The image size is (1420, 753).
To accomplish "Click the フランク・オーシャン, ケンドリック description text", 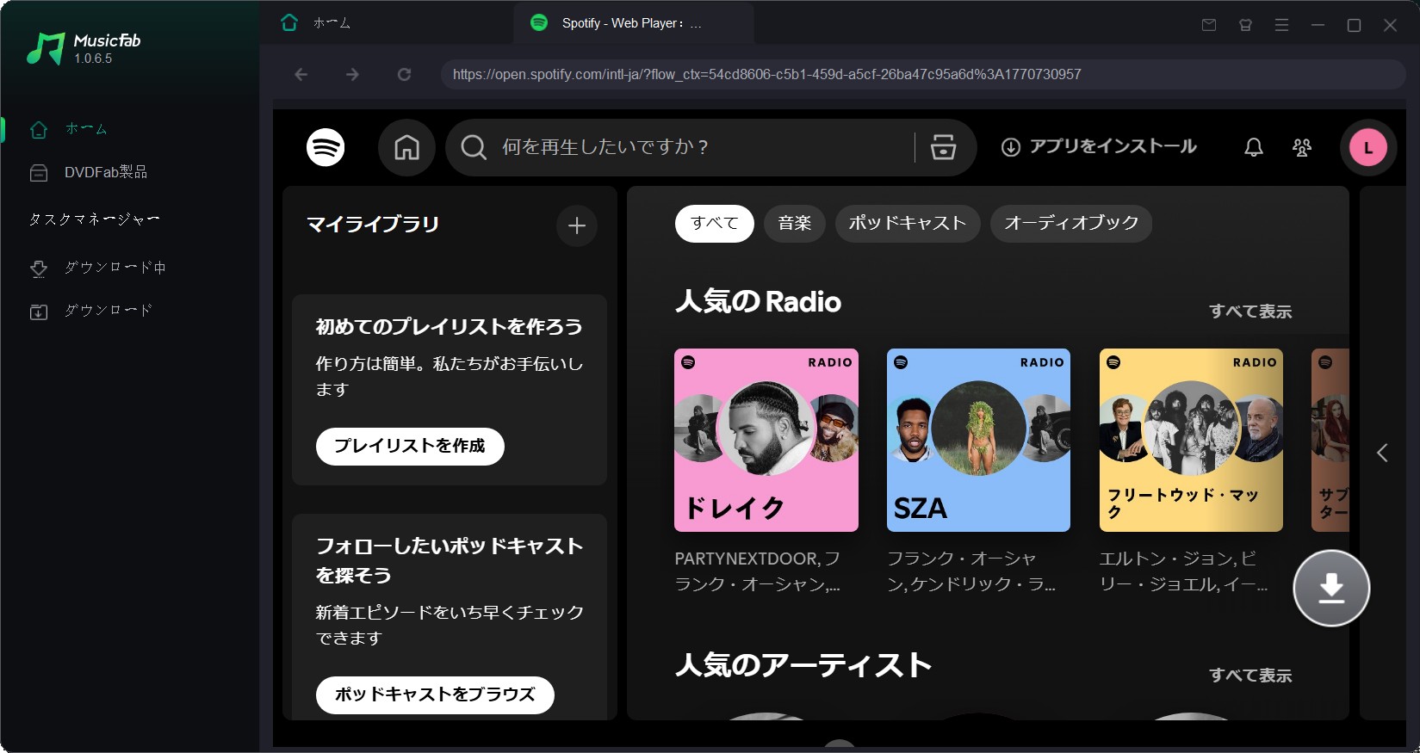I will pos(971,571).
